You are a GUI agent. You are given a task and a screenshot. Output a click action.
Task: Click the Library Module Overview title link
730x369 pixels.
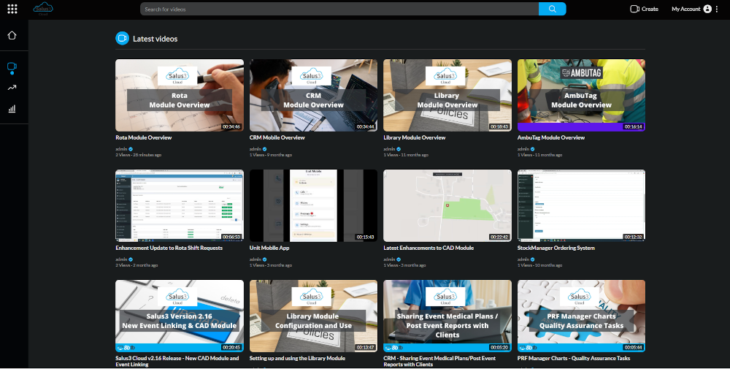415,137
